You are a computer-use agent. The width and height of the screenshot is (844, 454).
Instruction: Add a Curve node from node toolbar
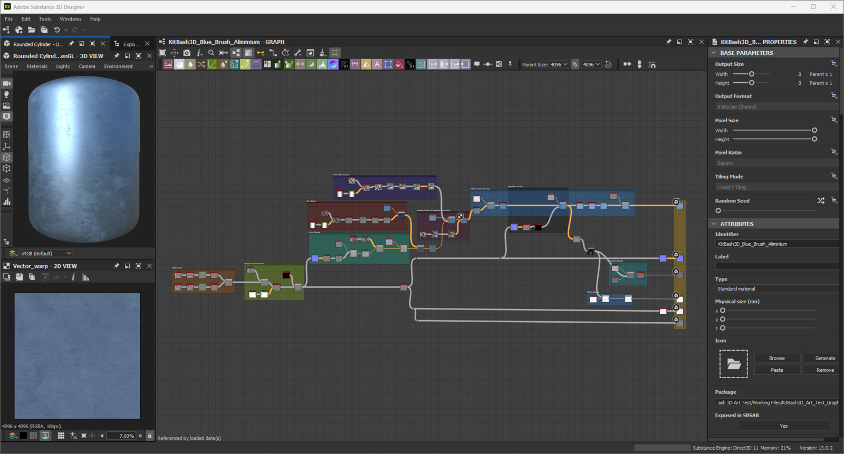212,64
